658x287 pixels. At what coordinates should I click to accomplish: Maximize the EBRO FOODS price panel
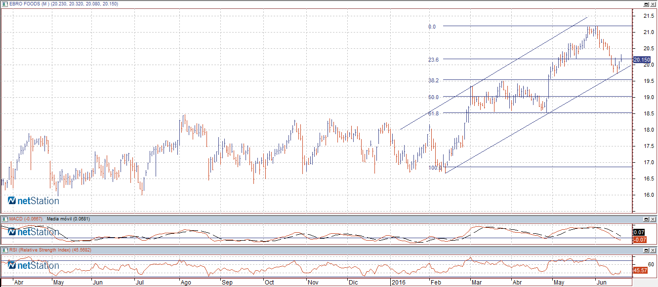coord(646,3)
